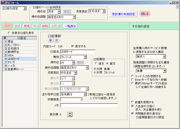Click the メモ input field
Image resolution: width=180 pixels, height=129 pixels.
pos(89,105)
